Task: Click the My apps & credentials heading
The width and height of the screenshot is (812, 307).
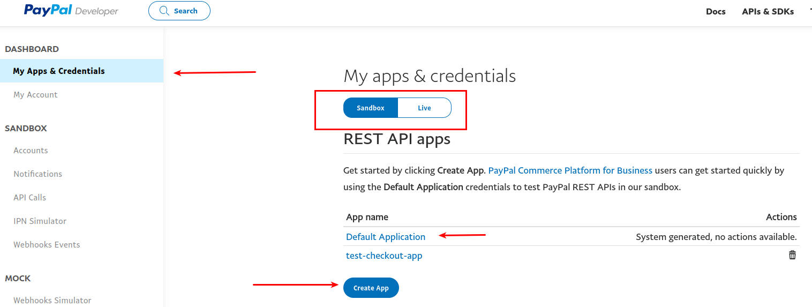Action: tap(430, 76)
